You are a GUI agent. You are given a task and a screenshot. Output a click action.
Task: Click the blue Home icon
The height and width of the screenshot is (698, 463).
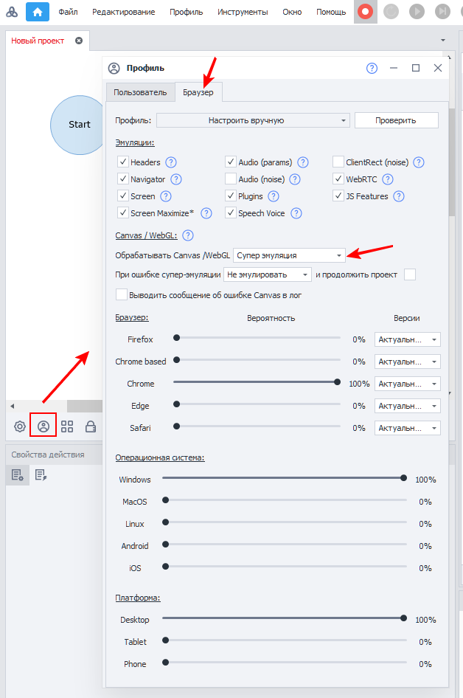38,12
